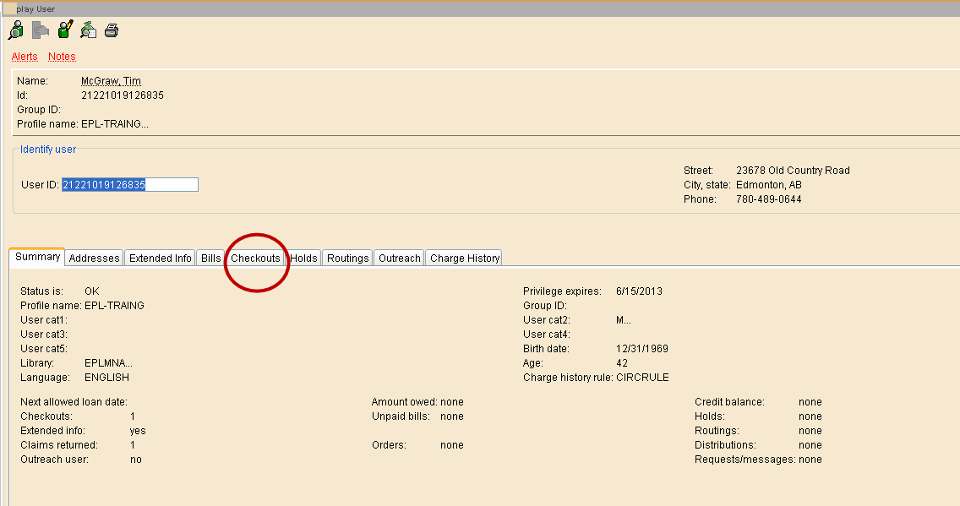Viewport: 960px width, 506px height.
Task: Open the Outreach tab
Action: (x=398, y=258)
